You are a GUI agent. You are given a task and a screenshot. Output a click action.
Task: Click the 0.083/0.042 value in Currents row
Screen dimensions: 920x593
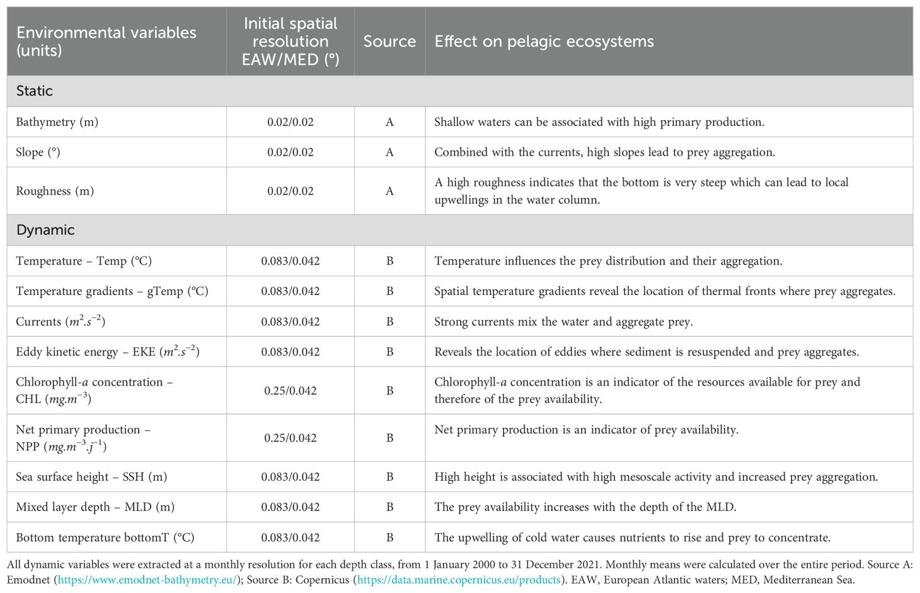(x=290, y=321)
